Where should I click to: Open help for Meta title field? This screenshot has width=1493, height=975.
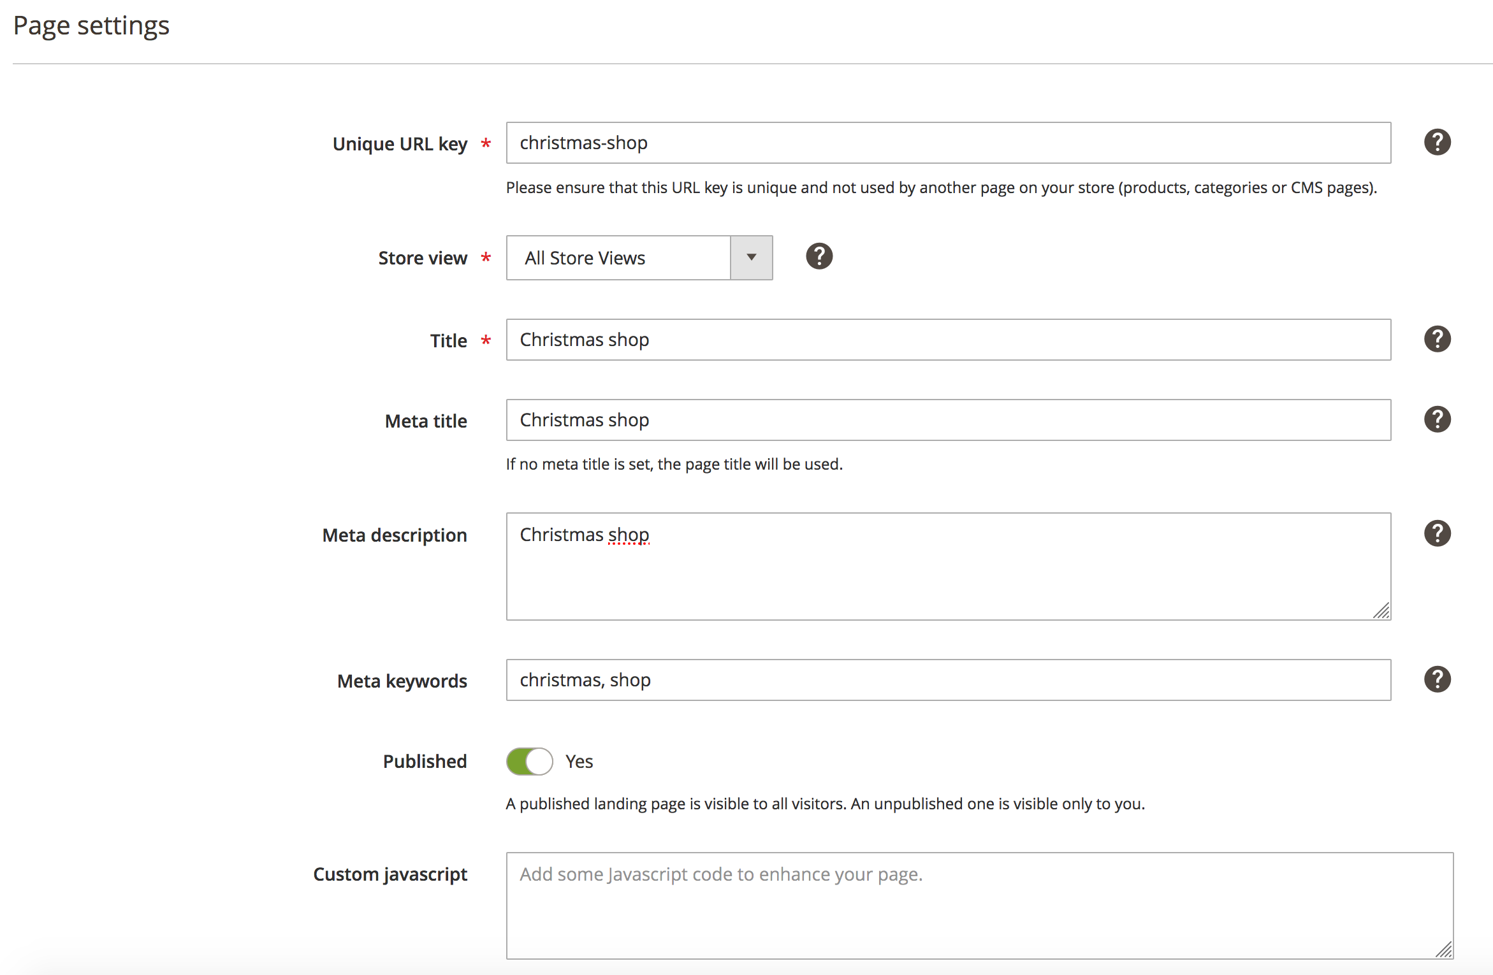pos(1437,419)
